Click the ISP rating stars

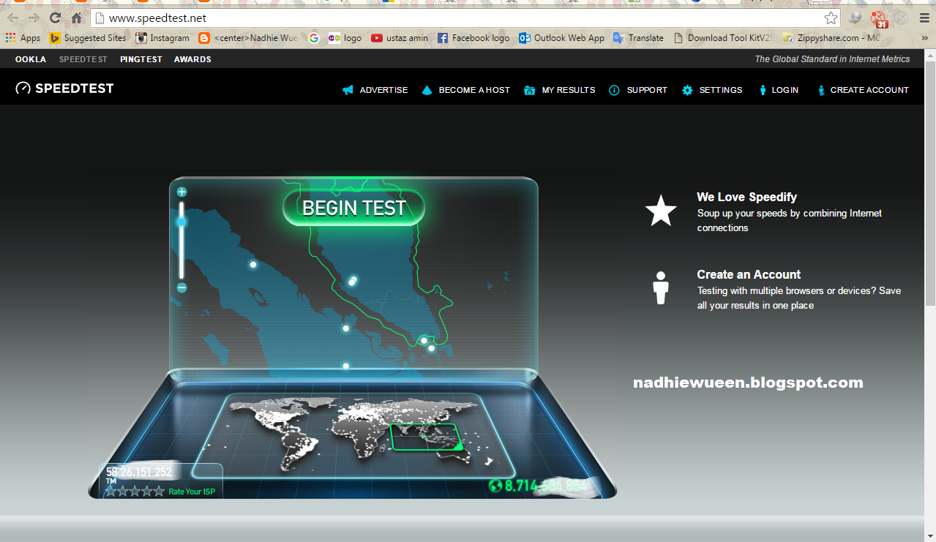tap(135, 491)
